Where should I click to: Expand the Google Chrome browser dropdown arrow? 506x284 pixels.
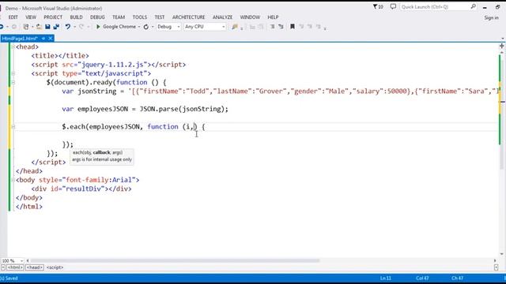tap(139, 27)
